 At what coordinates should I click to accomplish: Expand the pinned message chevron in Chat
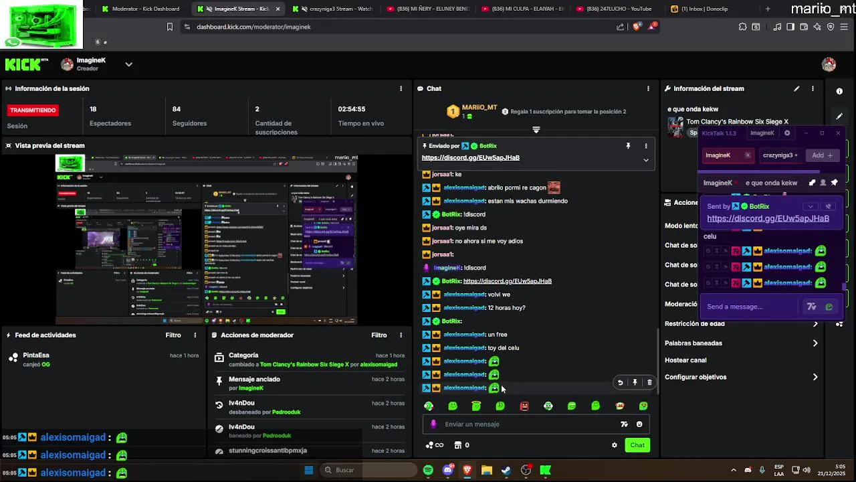(x=646, y=160)
